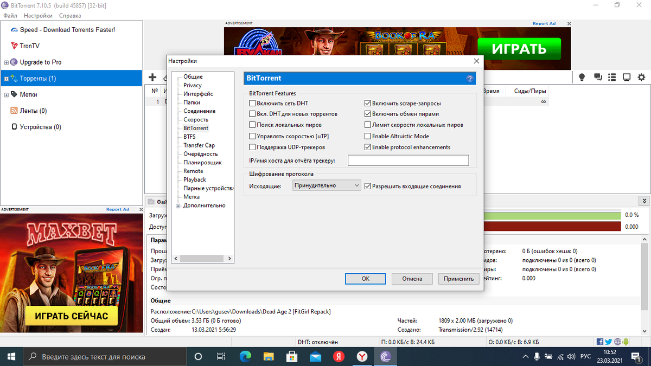The width and height of the screenshot is (651, 366).
Task: Expand the Upgrade to Pro node
Action: click(7, 62)
